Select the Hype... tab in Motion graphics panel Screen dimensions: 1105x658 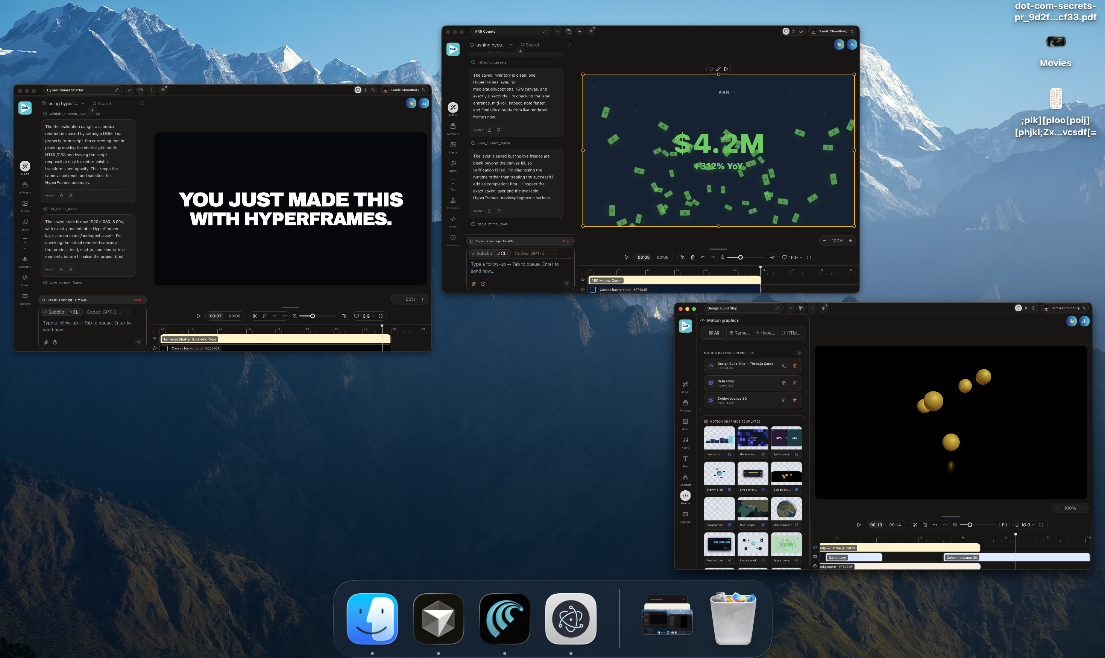click(765, 333)
